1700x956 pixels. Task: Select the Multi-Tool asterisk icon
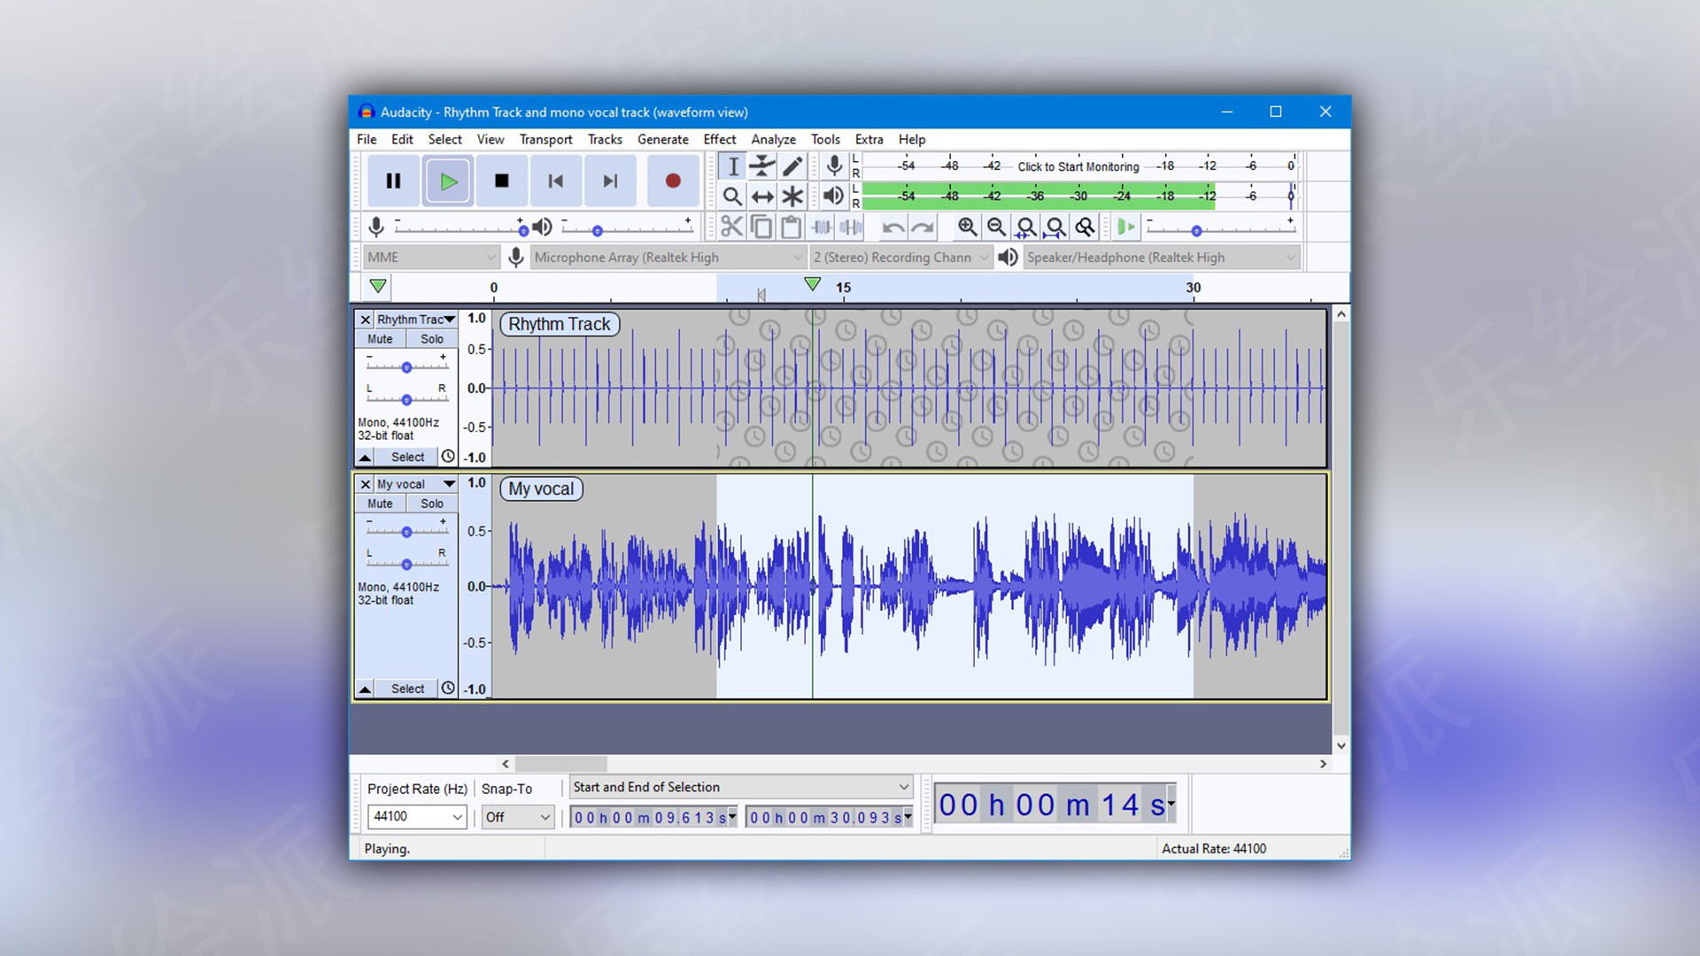(x=792, y=197)
